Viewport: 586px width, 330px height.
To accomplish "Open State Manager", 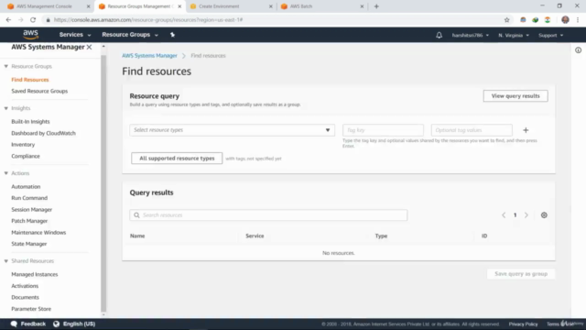I will click(x=28, y=244).
